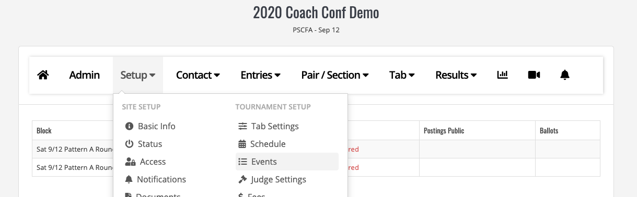This screenshot has width=637, height=197.
Task: Open the bar chart statistics icon
Action: (x=502, y=75)
